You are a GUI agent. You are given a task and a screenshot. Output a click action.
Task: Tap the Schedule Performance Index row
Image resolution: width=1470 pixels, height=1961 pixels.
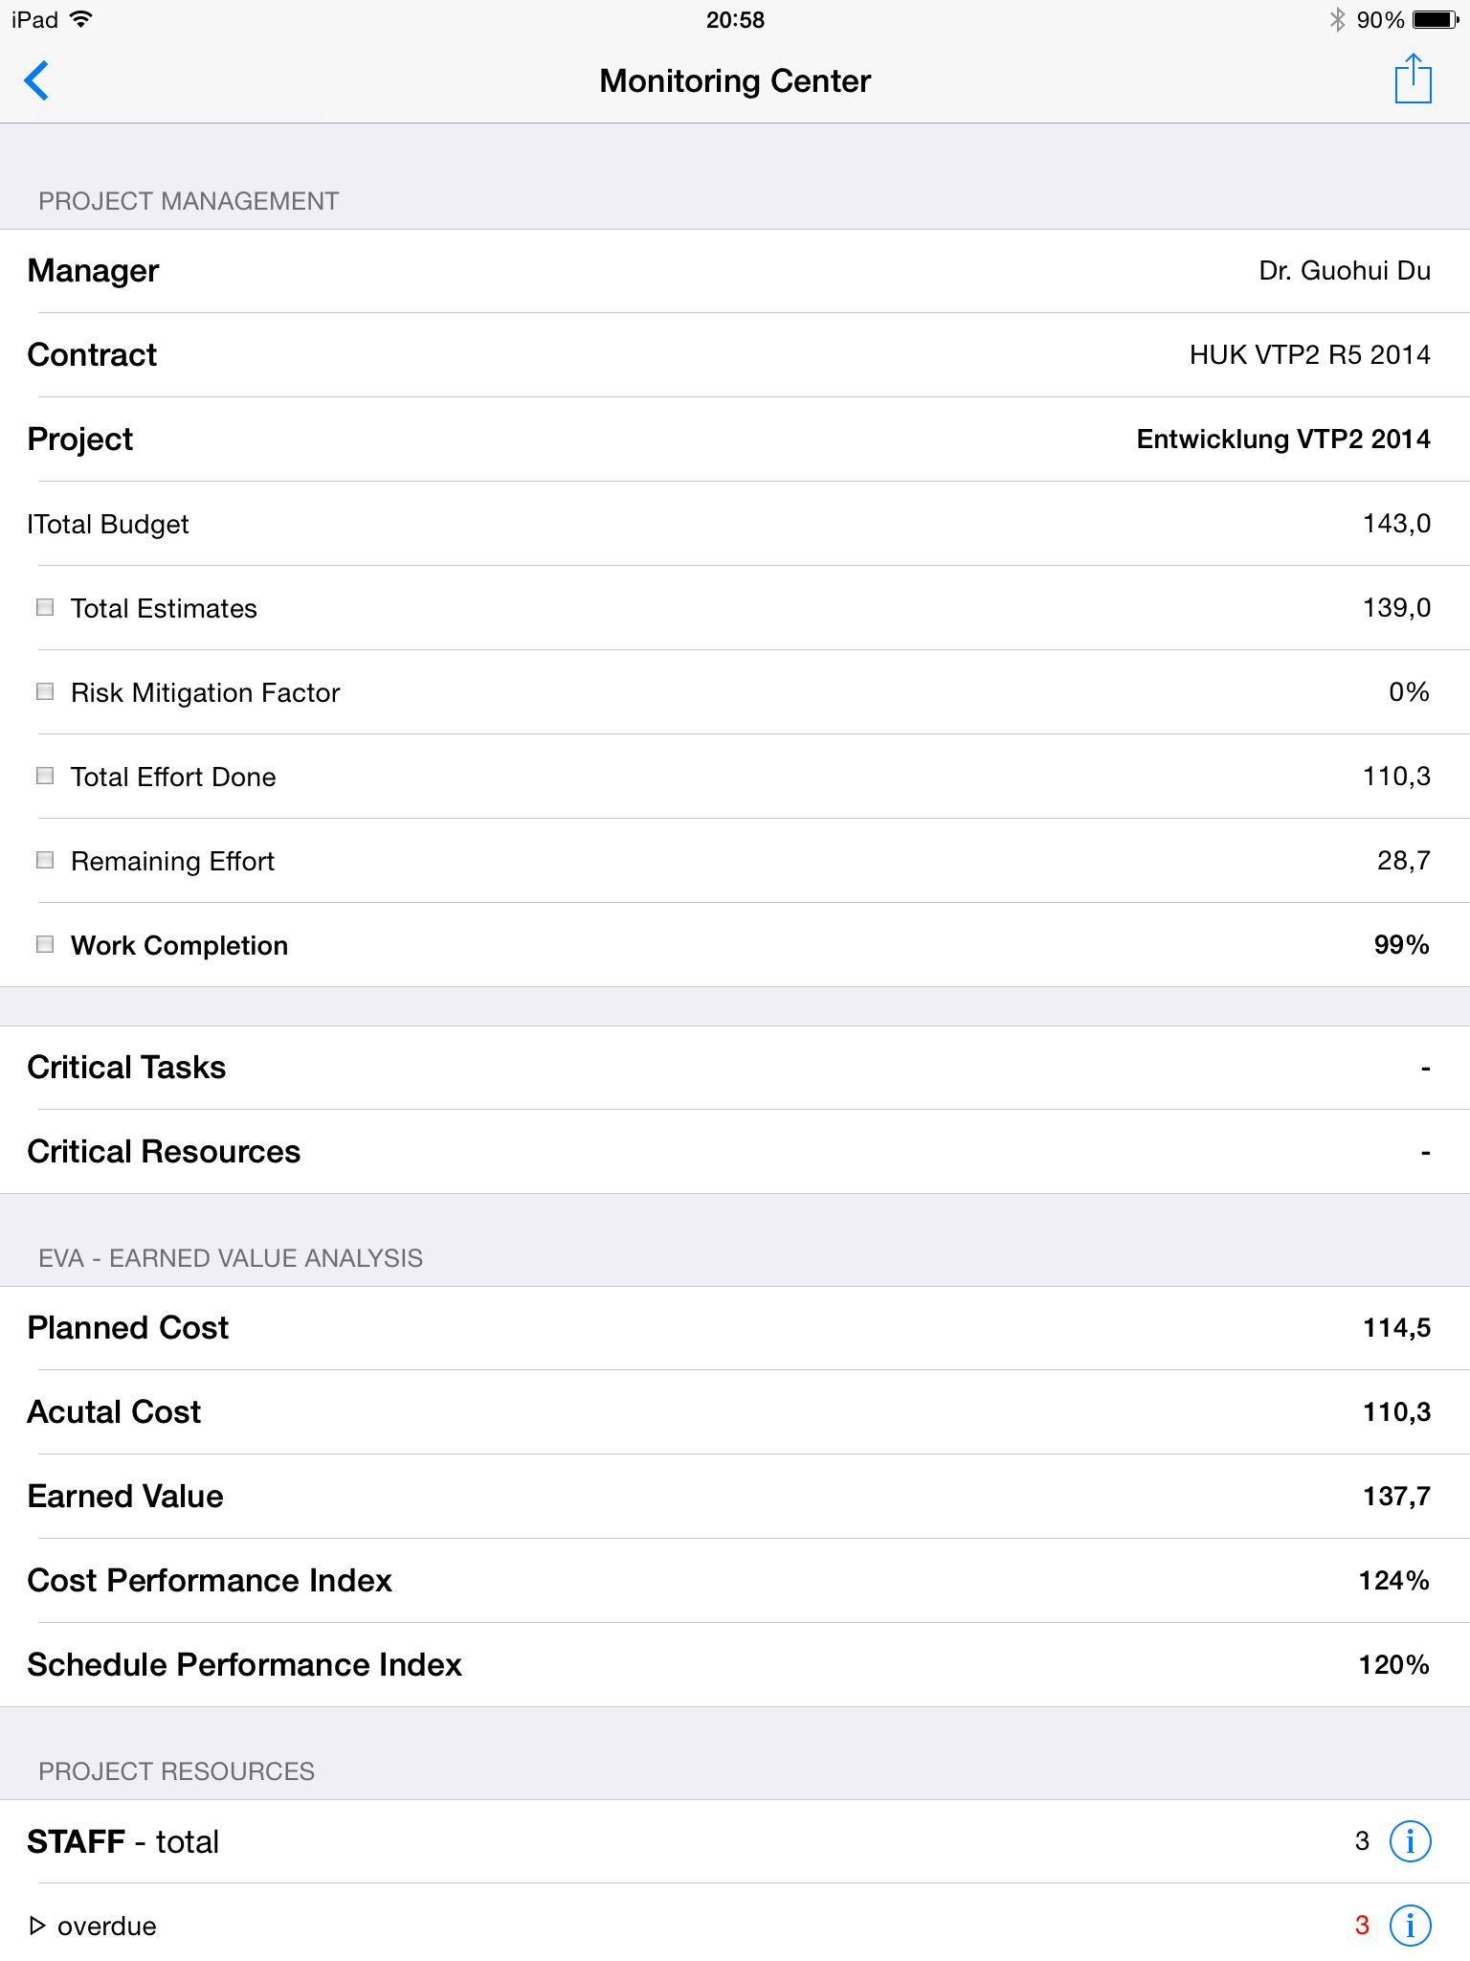735,1664
